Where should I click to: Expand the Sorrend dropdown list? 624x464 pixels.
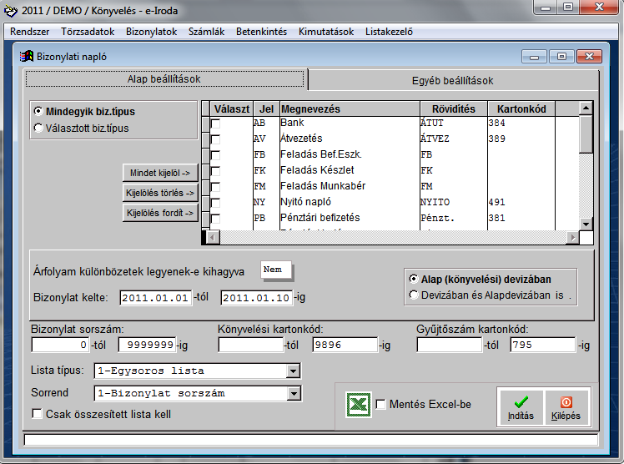point(292,393)
